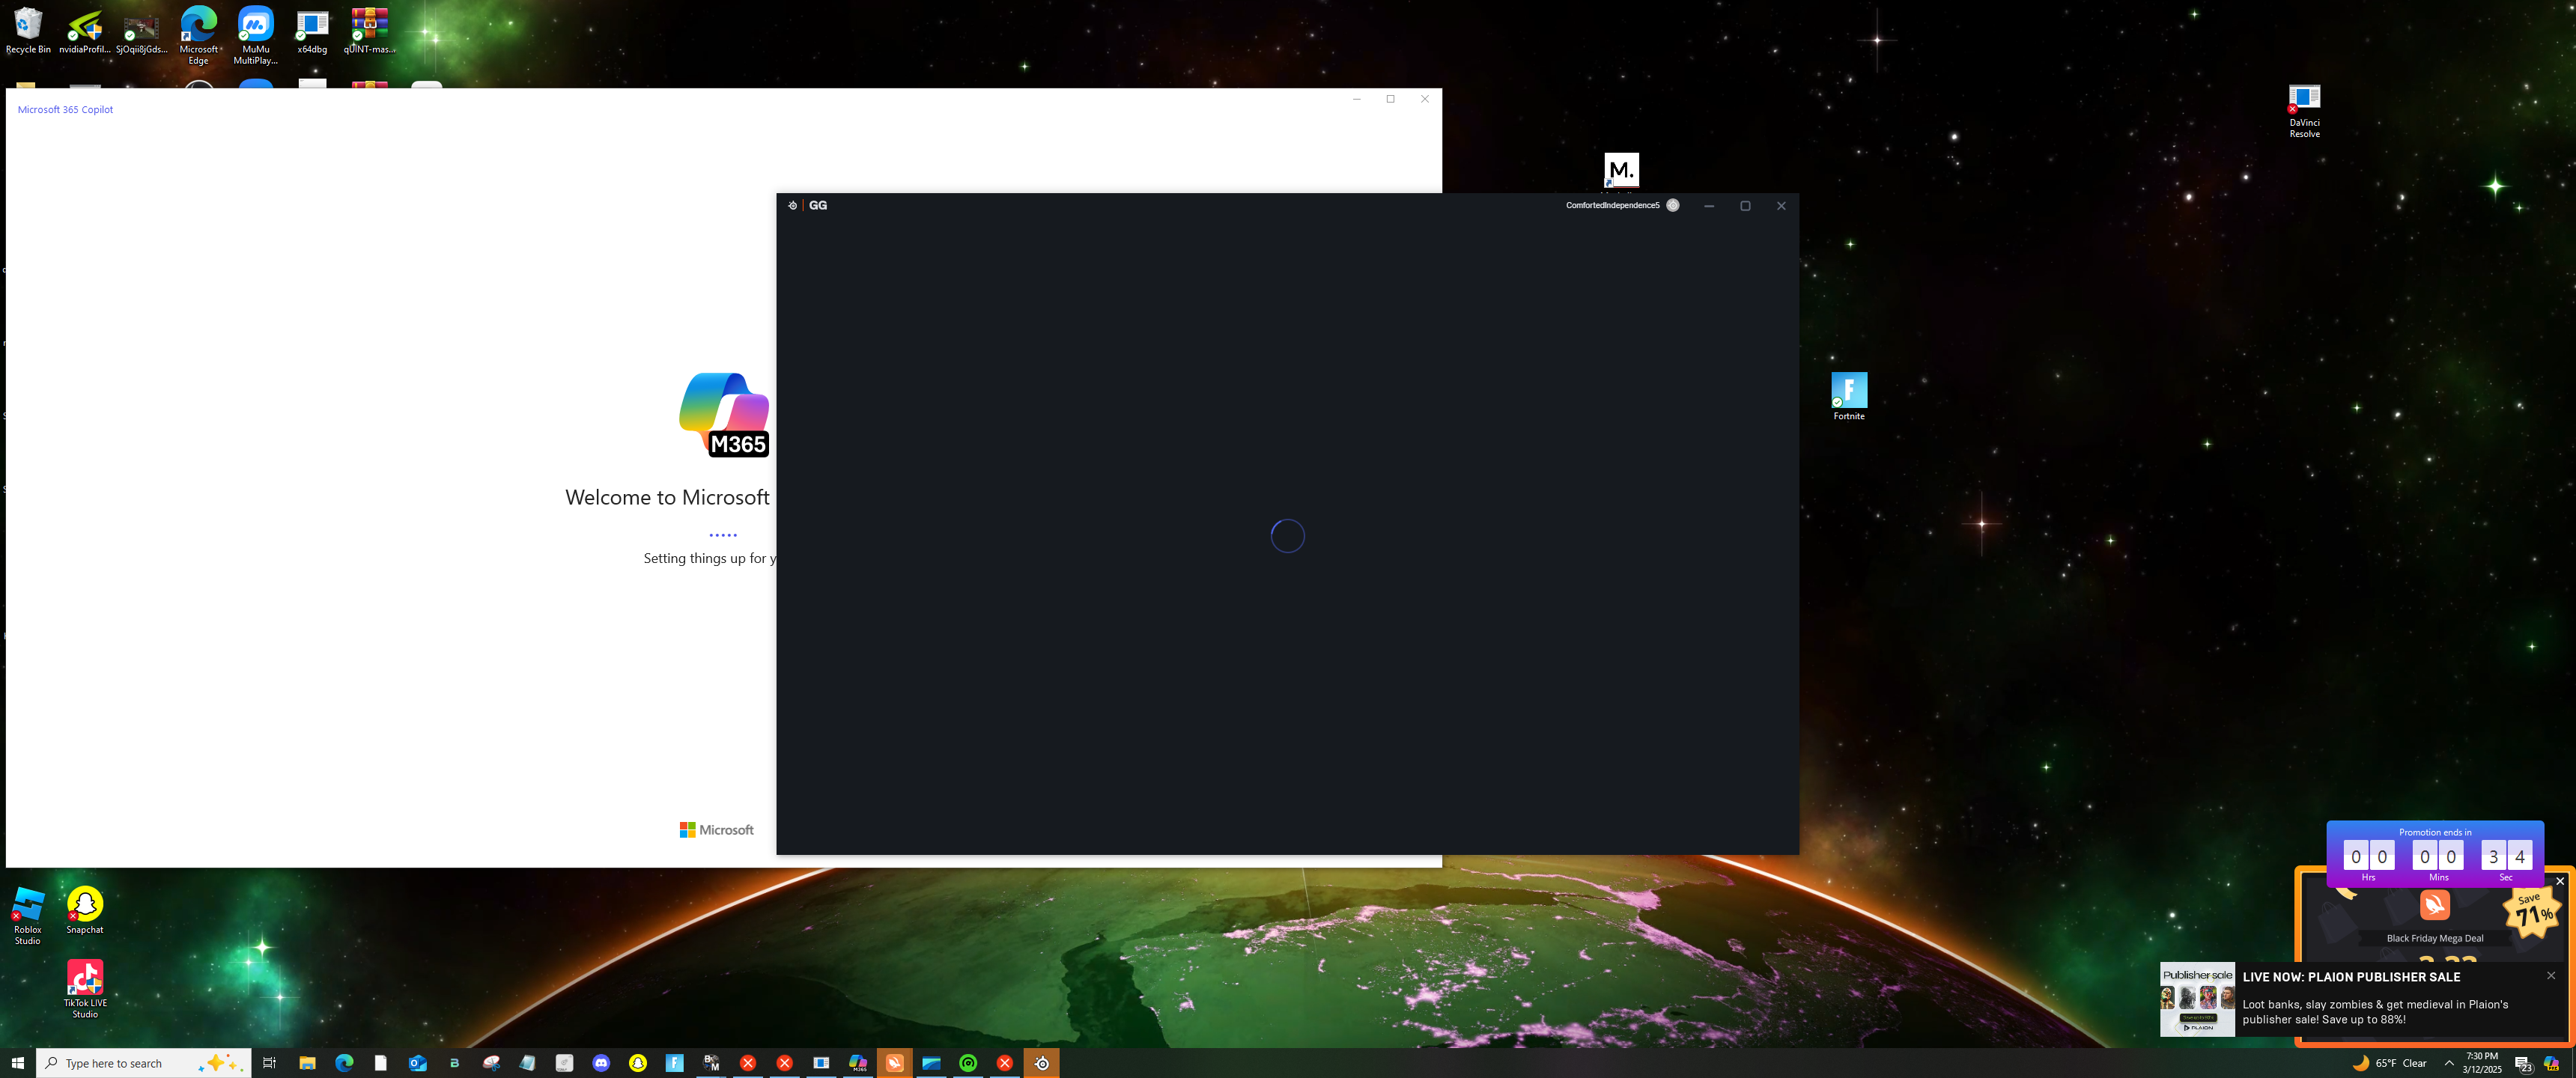2576x1078 pixels.
Task: Close the Black Friday Mega Deal popup
Action: pyautogui.click(x=2560, y=881)
